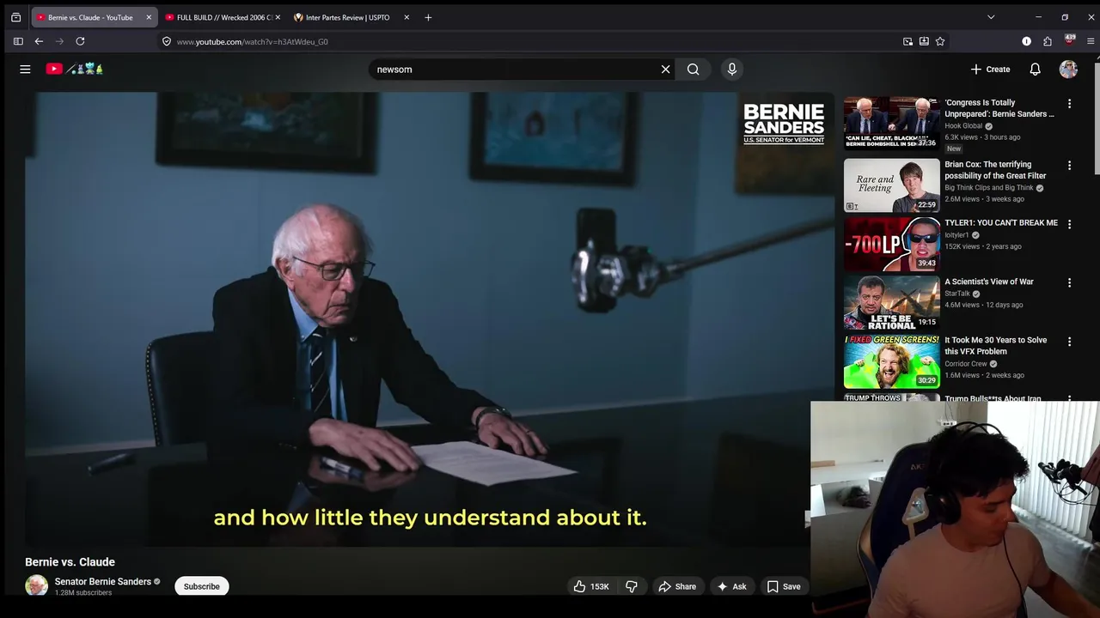Image resolution: width=1100 pixels, height=618 pixels.
Task: Open more options for 'A Scientist's View of War'
Action: (1069, 282)
